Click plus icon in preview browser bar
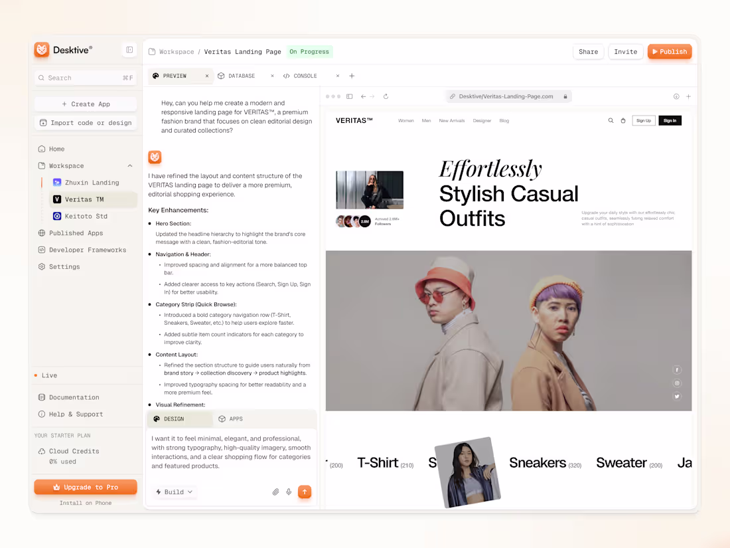730x548 pixels. tap(689, 96)
